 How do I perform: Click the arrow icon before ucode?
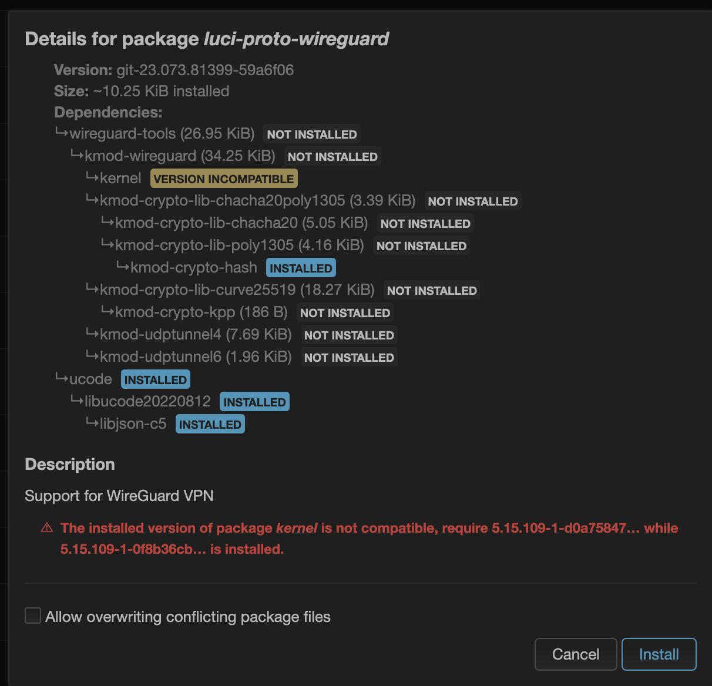61,378
